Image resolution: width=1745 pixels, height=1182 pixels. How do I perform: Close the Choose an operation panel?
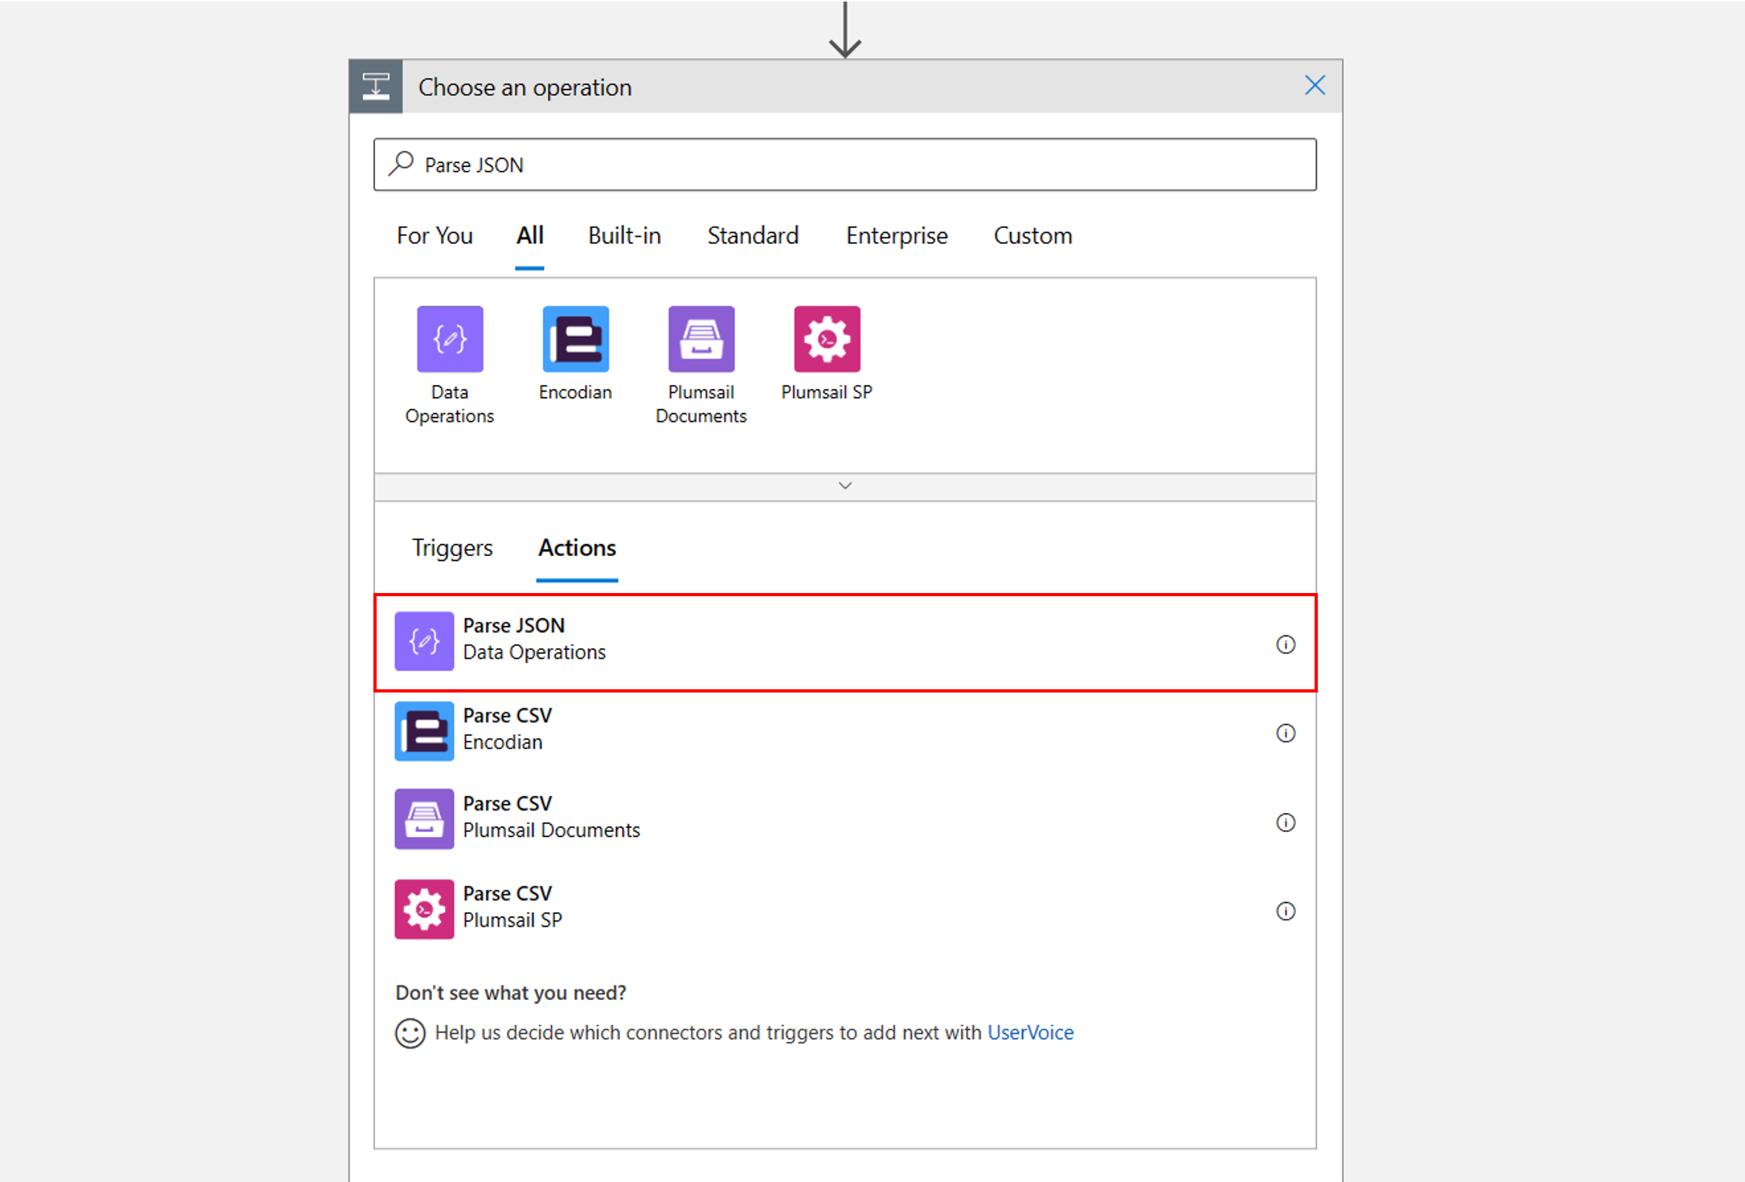[x=1314, y=86]
